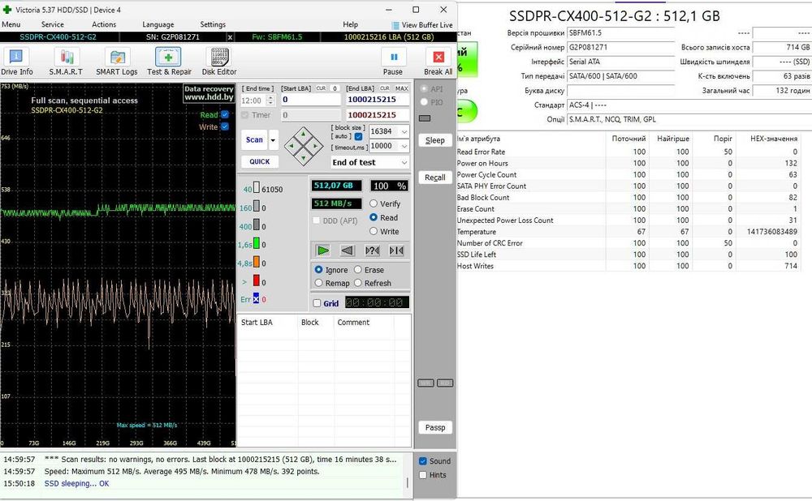
Task: Click the blue Err block indicator
Action: coord(256,299)
